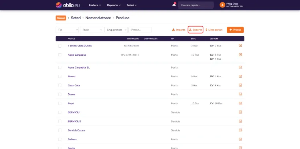
Task: Select the 7 DAYS CIOCOLATA checkbox
Action: (60, 46)
